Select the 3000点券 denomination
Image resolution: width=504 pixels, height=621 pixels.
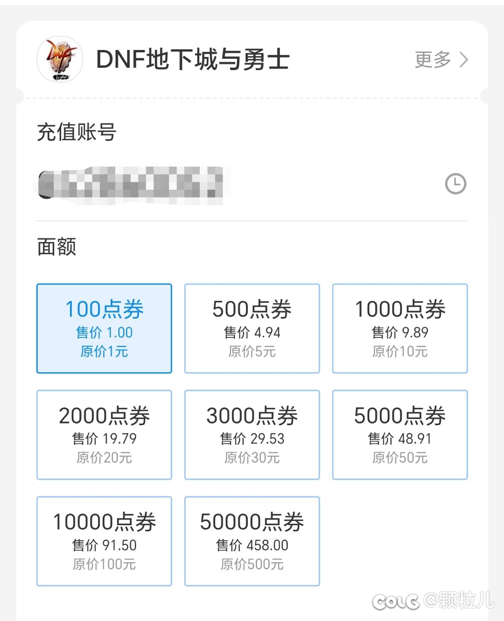[252, 435]
